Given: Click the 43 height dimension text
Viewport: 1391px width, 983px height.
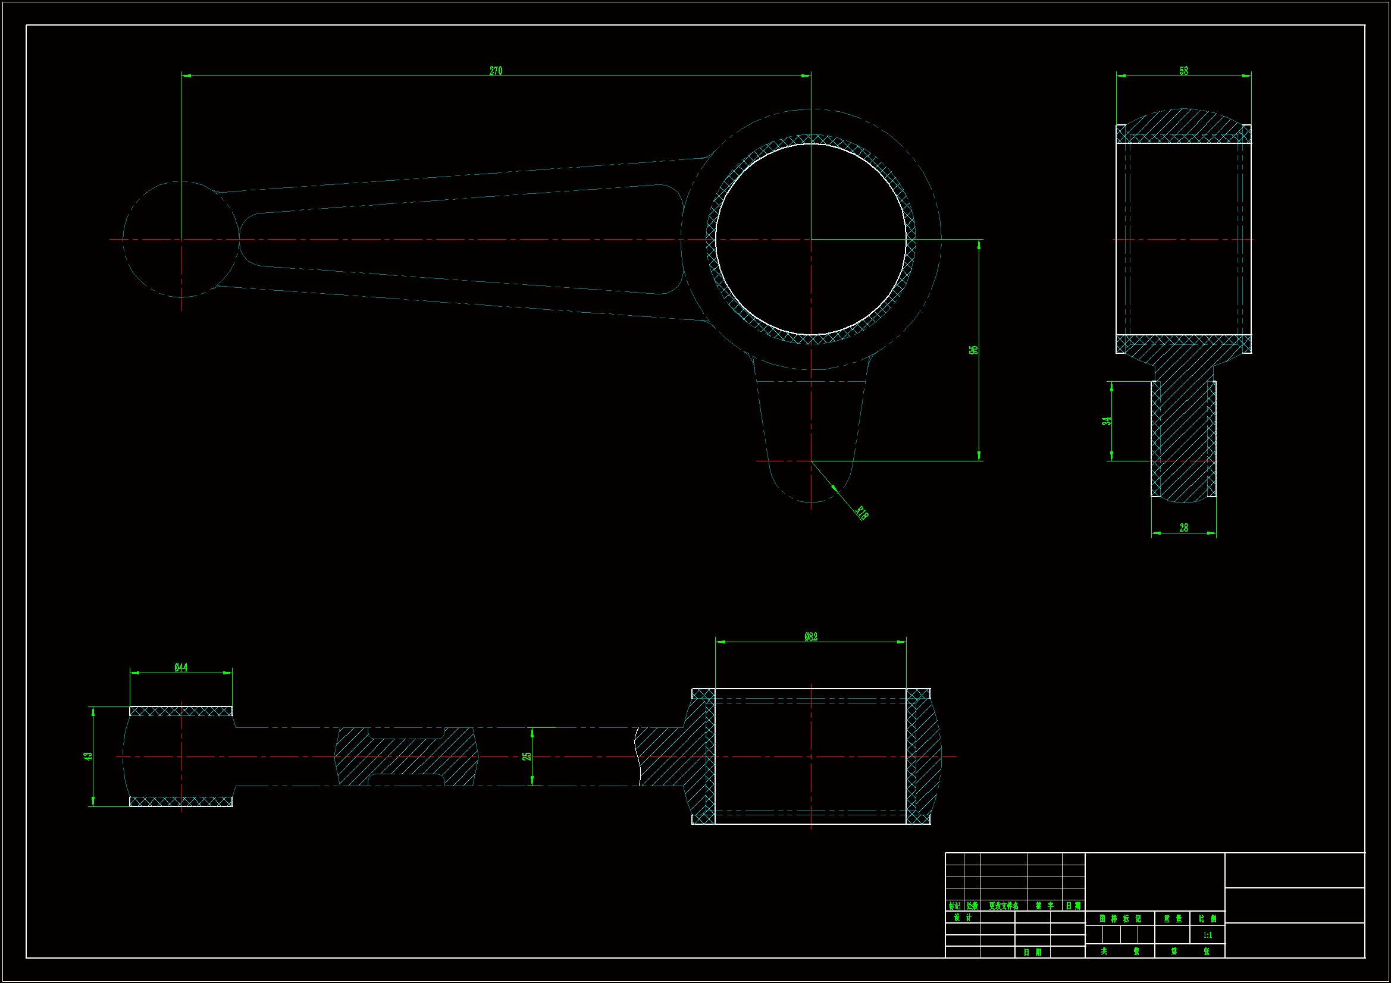Looking at the screenshot, I should [88, 756].
